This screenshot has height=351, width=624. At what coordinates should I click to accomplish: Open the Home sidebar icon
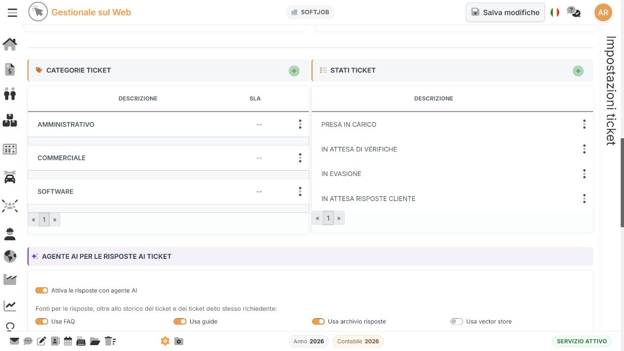(10, 45)
